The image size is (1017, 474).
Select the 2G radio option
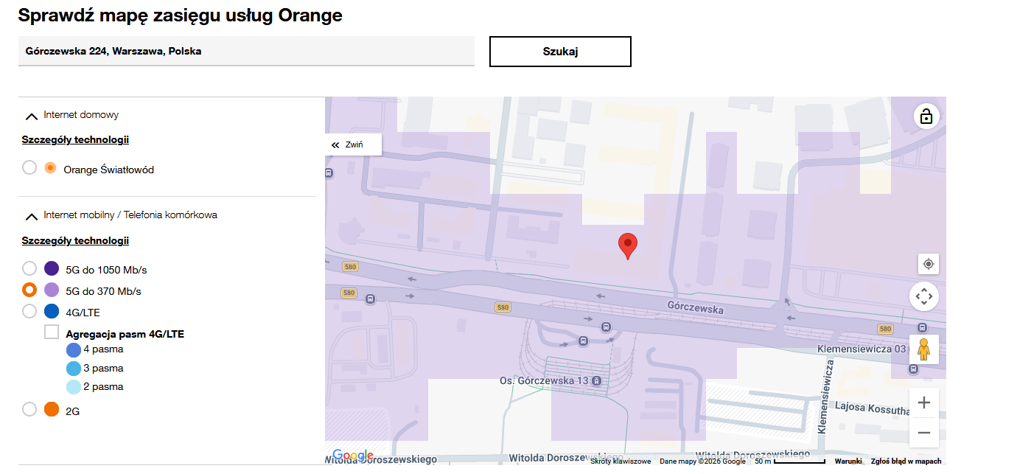point(29,410)
